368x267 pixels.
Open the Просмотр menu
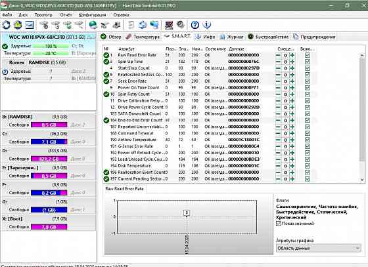point(43,14)
